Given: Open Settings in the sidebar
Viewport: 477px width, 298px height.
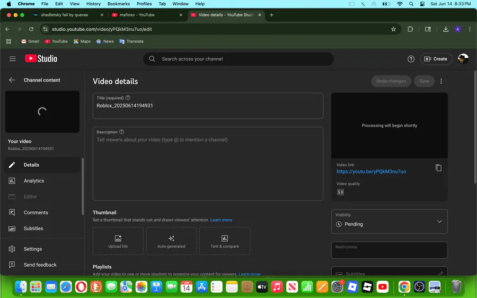Looking at the screenshot, I should pyautogui.click(x=42, y=249).
